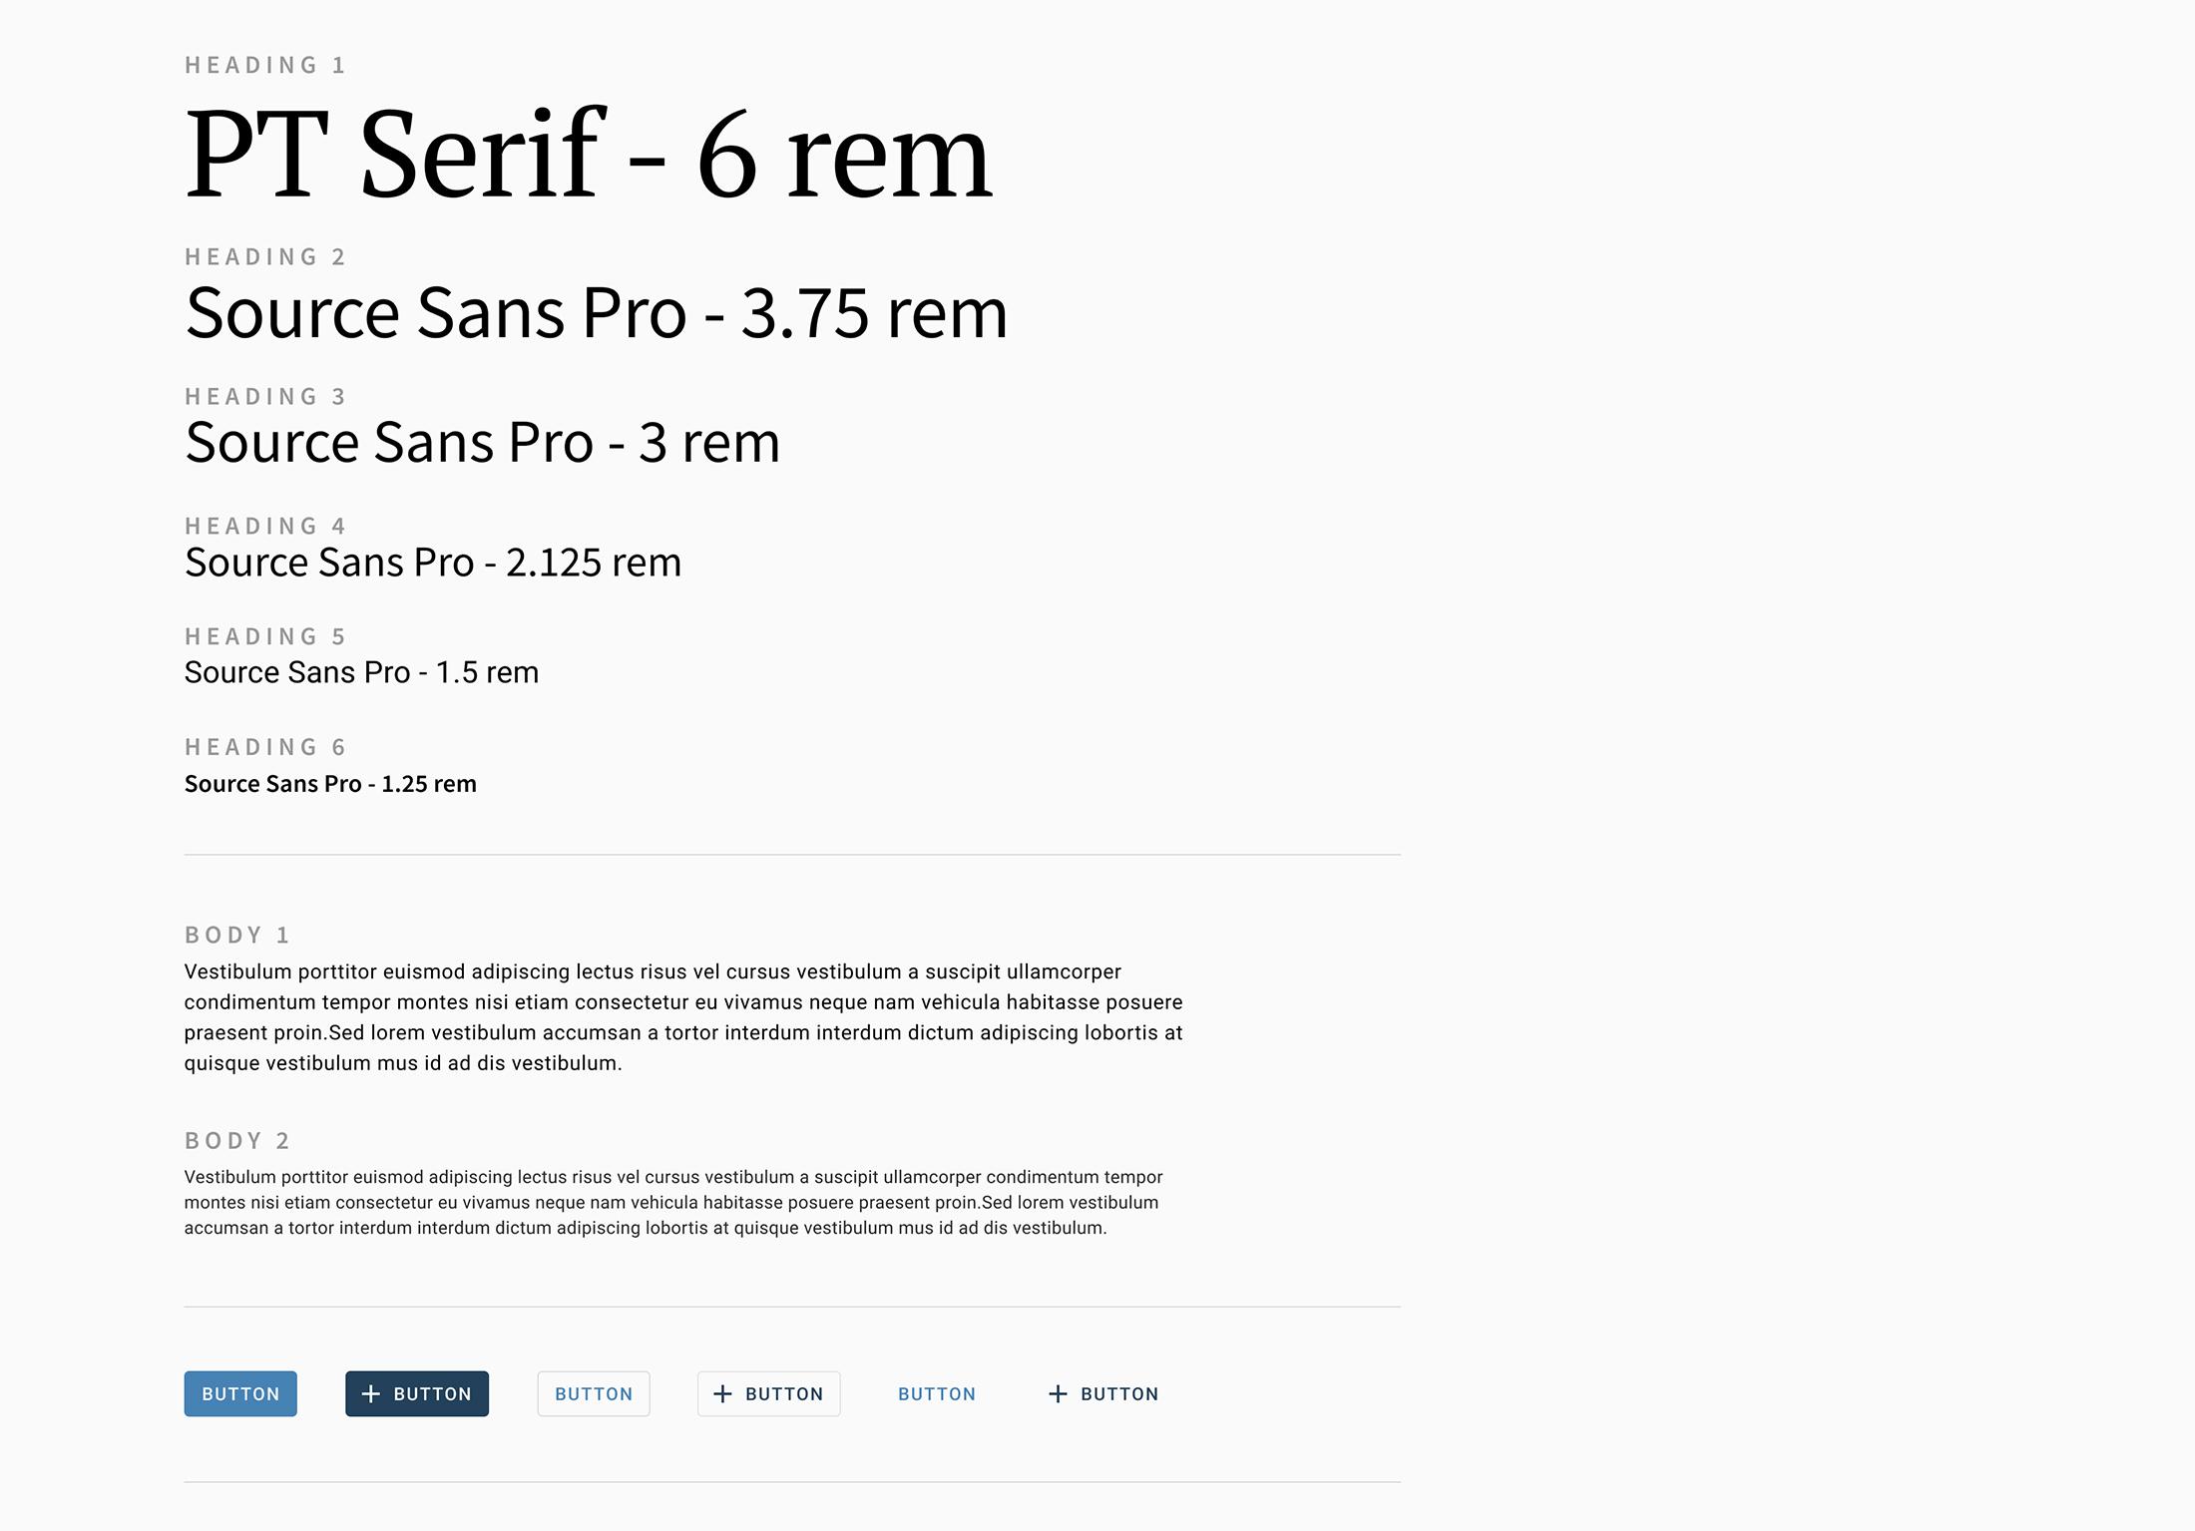
Task: Select the 'Source Sans Pro - 3.75 rem' heading
Action: [x=596, y=314]
